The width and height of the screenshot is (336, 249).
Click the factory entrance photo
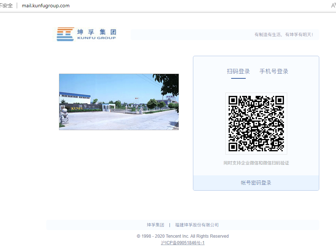click(119, 102)
